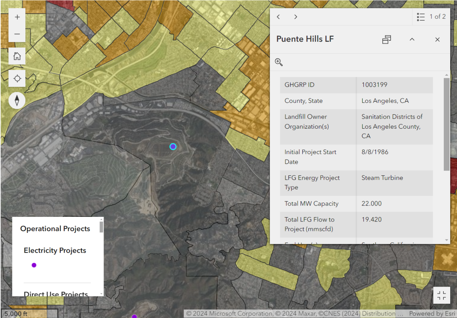Click the Electricity Projects purple dot symbol

coord(34,265)
